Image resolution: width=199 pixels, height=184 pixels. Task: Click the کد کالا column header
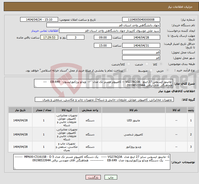(176, 110)
